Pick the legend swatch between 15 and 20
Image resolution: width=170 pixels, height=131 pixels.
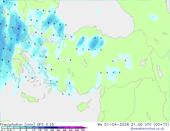(x=42, y=128)
